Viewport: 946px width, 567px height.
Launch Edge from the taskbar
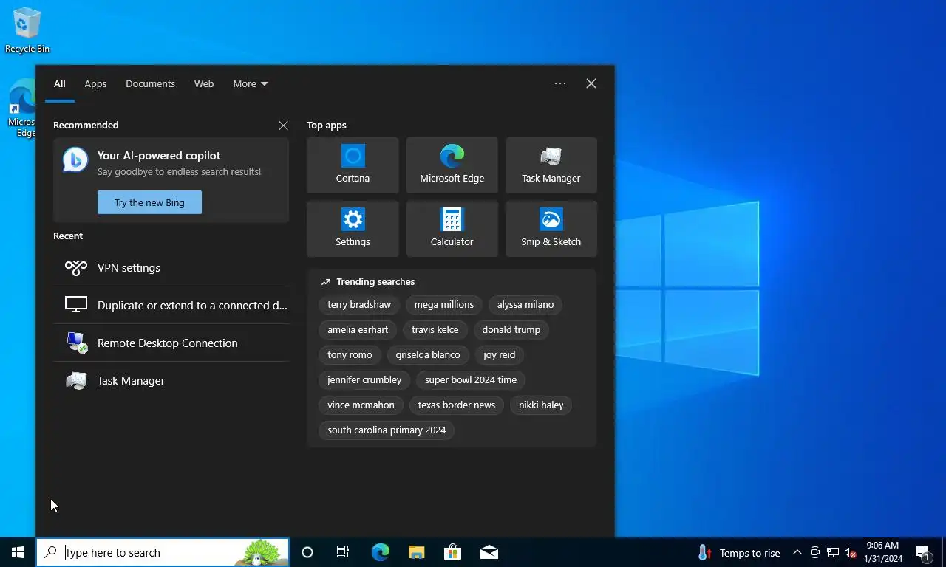click(380, 552)
